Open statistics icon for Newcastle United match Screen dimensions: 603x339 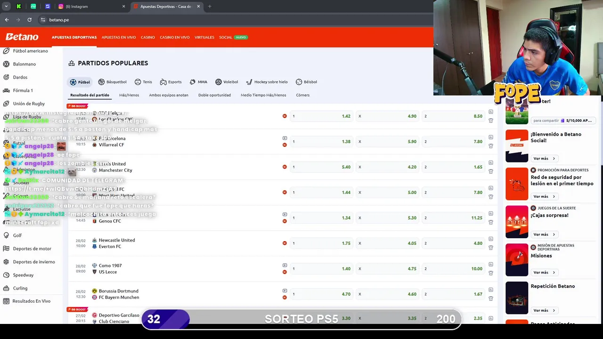pos(490,239)
